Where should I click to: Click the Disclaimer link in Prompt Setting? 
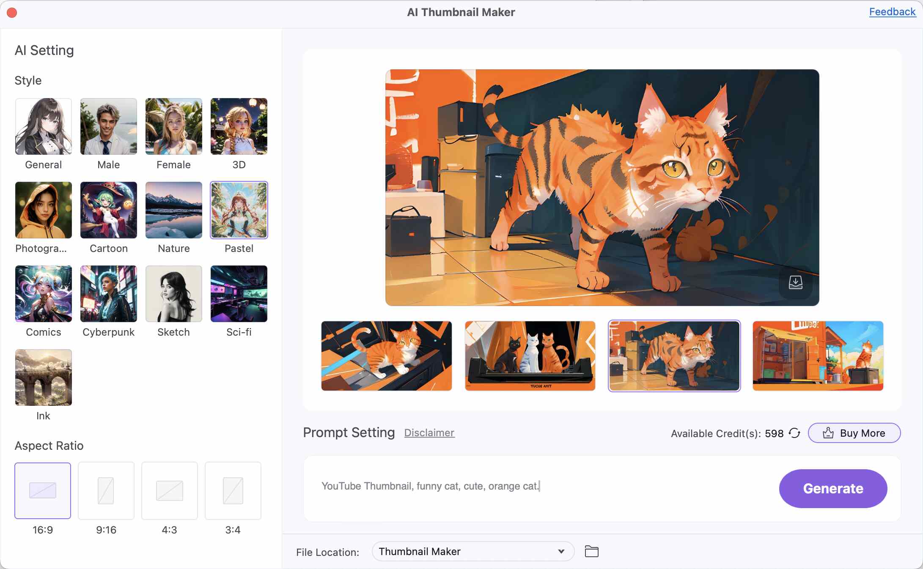(x=429, y=432)
